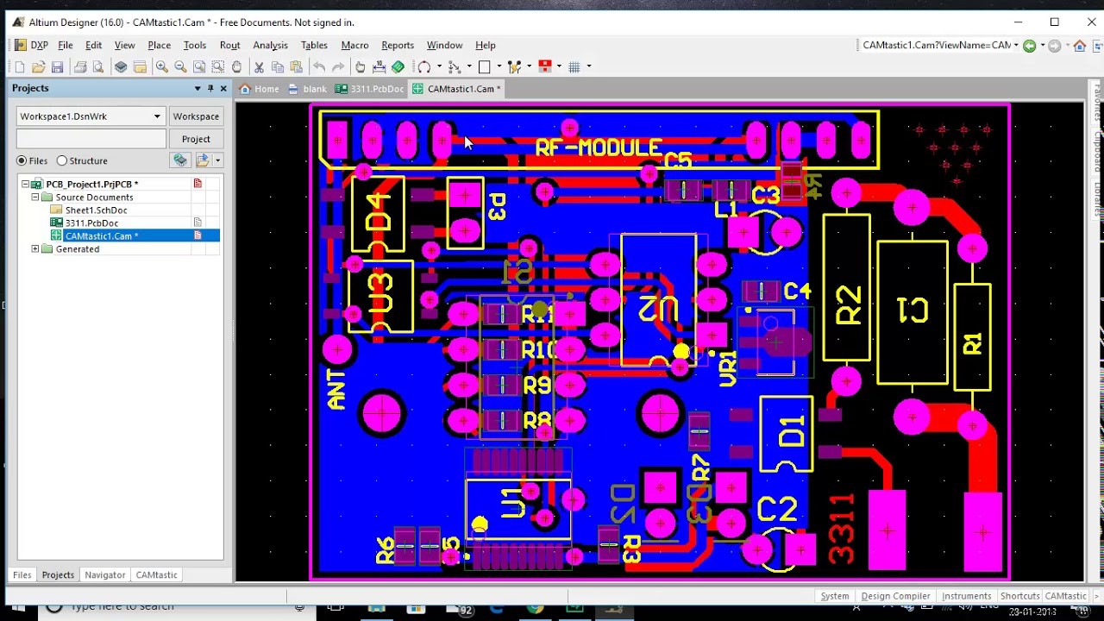Open the Analysis menu
This screenshot has height=621, width=1104.
(x=270, y=45)
